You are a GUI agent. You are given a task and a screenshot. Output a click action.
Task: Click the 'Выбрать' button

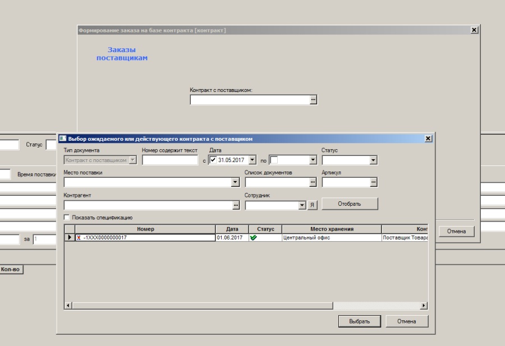coord(360,321)
